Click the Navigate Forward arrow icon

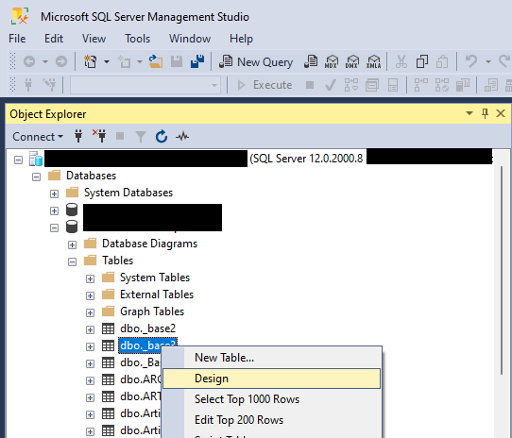61,61
